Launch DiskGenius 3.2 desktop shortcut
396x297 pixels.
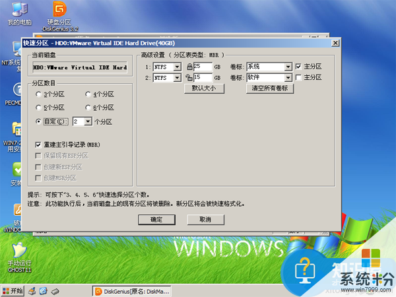[x=60, y=16]
